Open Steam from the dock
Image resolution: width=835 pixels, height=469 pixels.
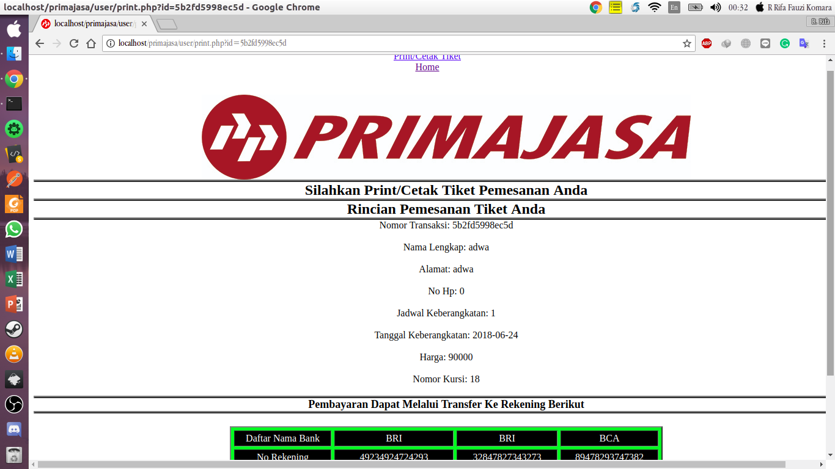point(14,329)
